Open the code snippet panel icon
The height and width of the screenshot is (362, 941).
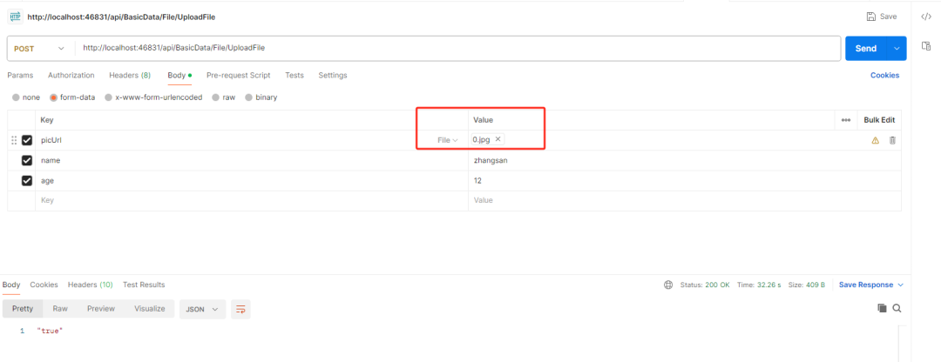[926, 17]
